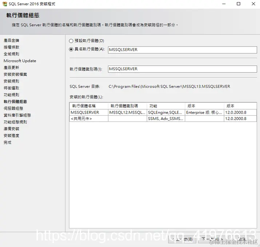Close the SQL Server 2016 installer window
260x247 pixels.
[253, 4]
